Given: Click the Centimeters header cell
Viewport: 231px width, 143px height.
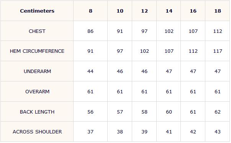Looking at the screenshot, I should (x=37, y=11).
